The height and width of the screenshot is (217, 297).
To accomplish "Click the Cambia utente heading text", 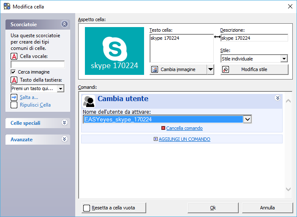I will click(x=123, y=99).
